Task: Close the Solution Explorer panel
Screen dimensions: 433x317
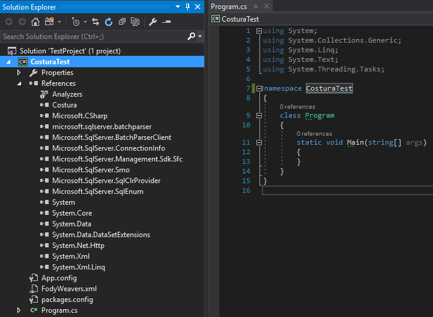Action: [x=198, y=7]
